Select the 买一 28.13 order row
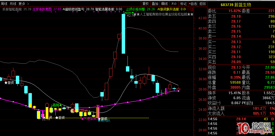Screen dimensions: 275x136 click(241, 42)
